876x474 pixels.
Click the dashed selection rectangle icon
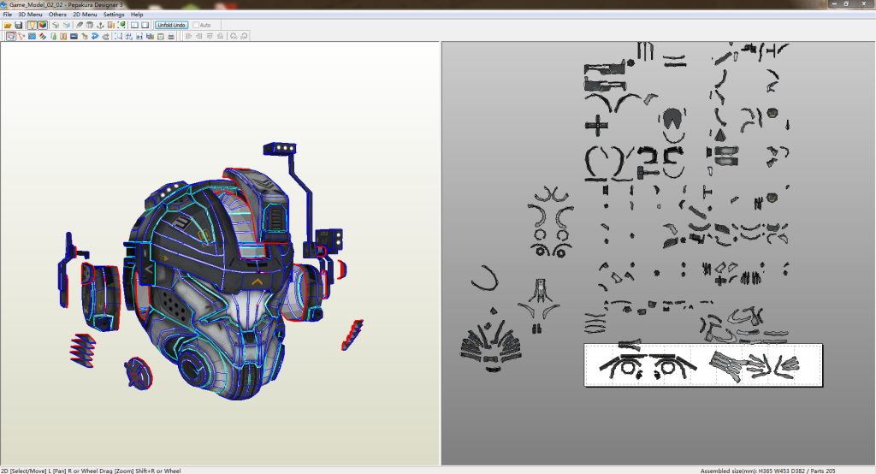pyautogui.click(x=118, y=36)
